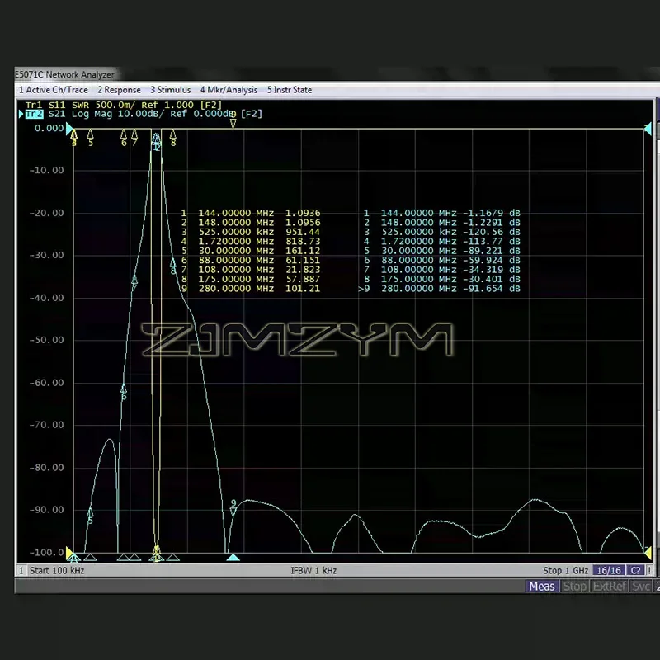
Task: Select marker 7 at top of graph
Action: tap(134, 138)
